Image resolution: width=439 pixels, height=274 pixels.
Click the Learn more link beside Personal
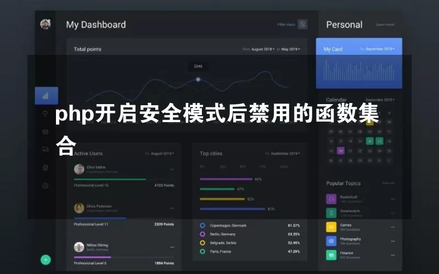point(385,25)
